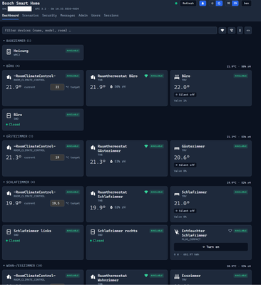The image size is (261, 285).
Task: Collapse the GÄSTEZIMMER room section
Action: (18, 136)
